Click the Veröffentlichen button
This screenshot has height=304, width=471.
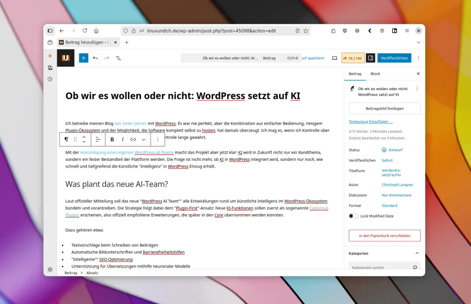point(394,58)
